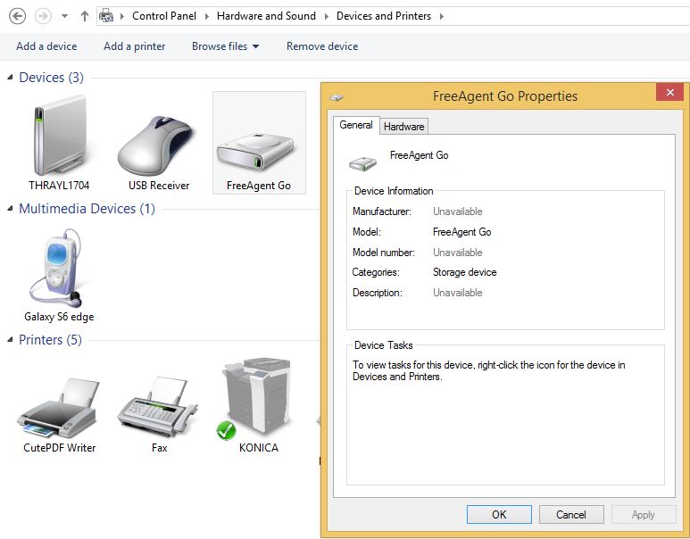Click the Devices and Printers address bar icon
The image size is (690, 539).
pos(106,16)
